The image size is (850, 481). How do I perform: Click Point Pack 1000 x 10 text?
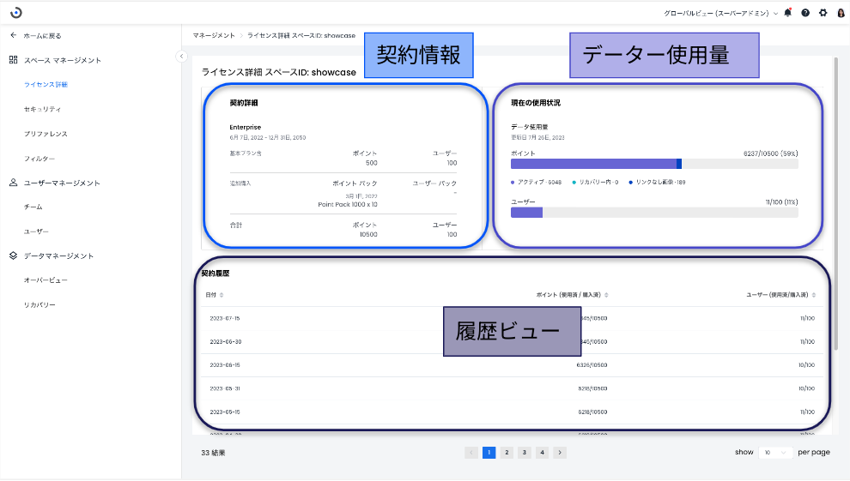(348, 205)
